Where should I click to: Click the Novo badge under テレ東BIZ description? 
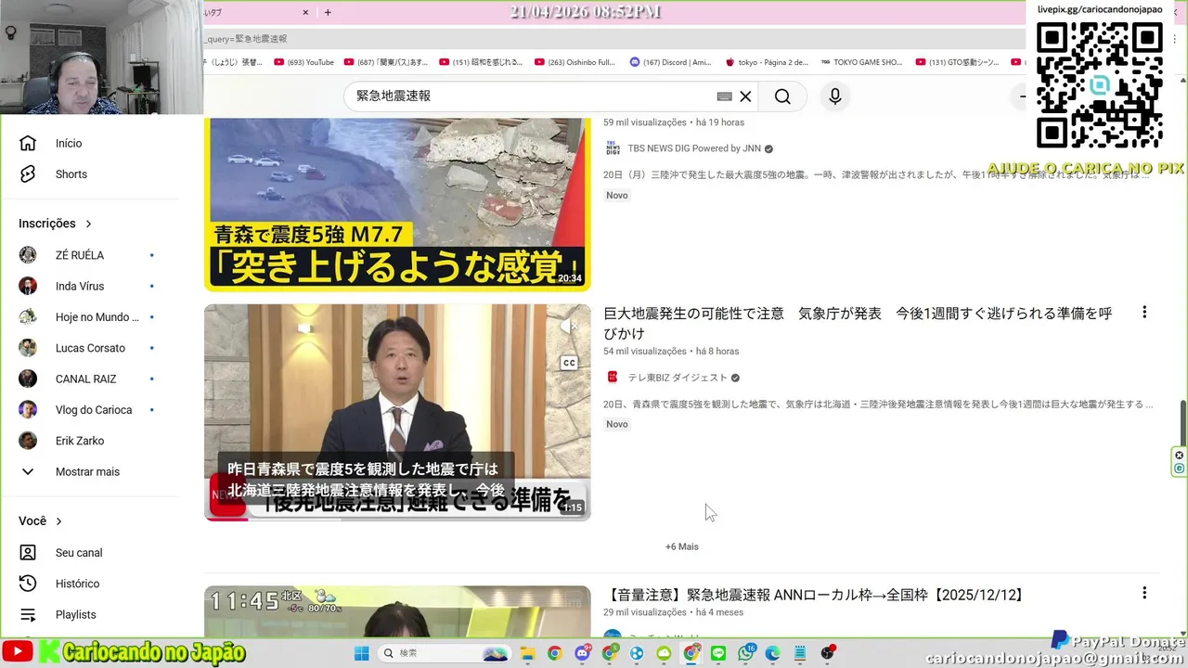click(x=617, y=424)
